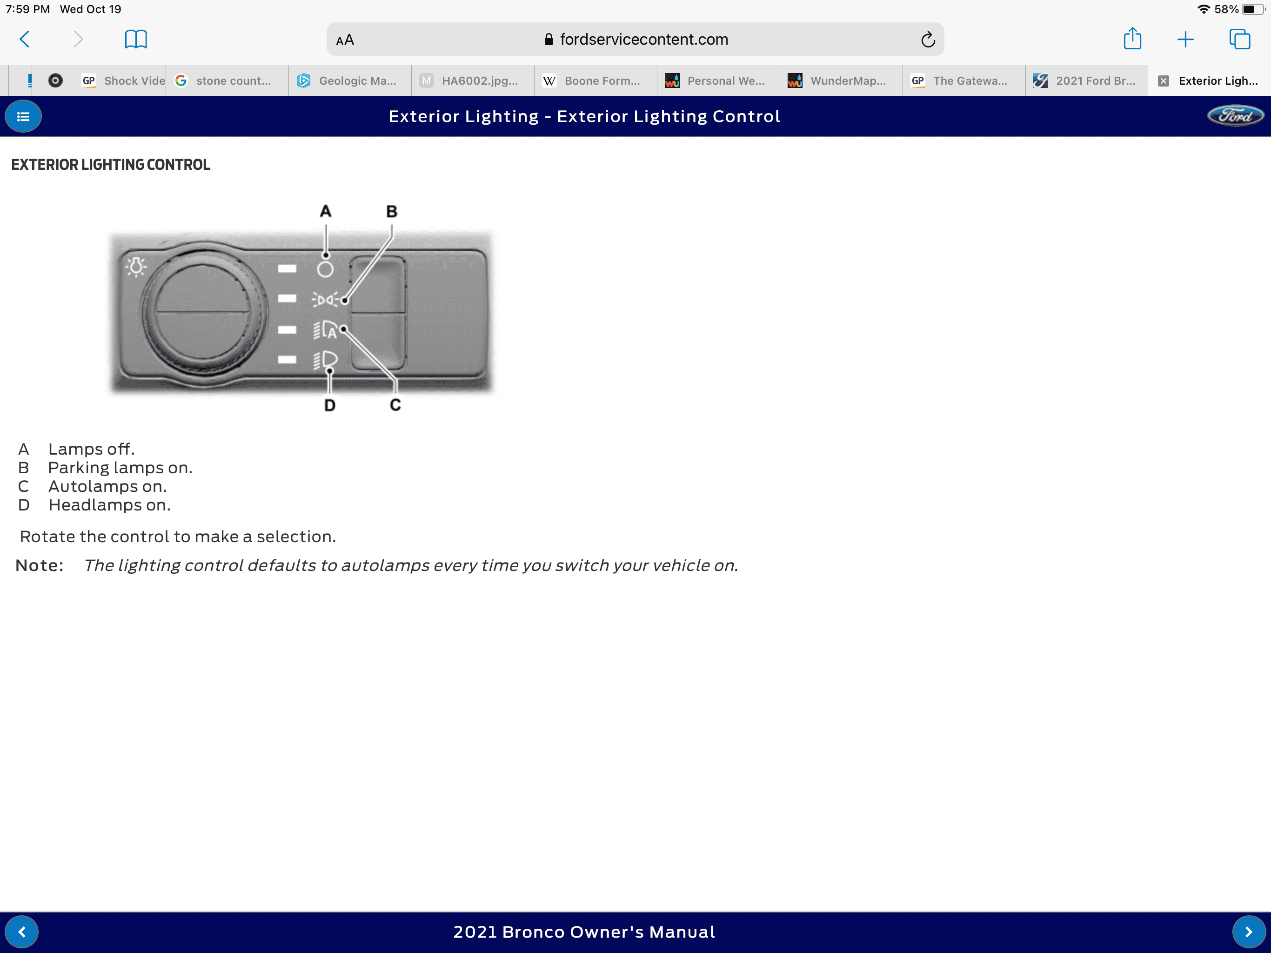1271x953 pixels.
Task: Click the italic note about autolamps default
Action: point(410,565)
